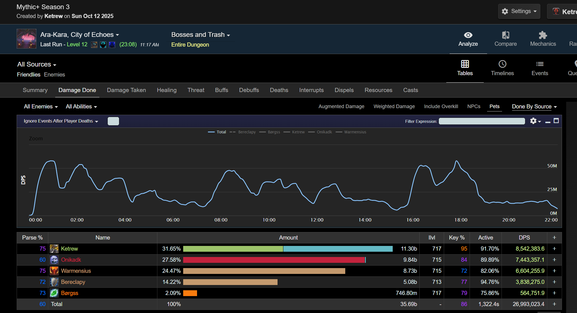Click Ketrew's class icon in table

click(54, 249)
